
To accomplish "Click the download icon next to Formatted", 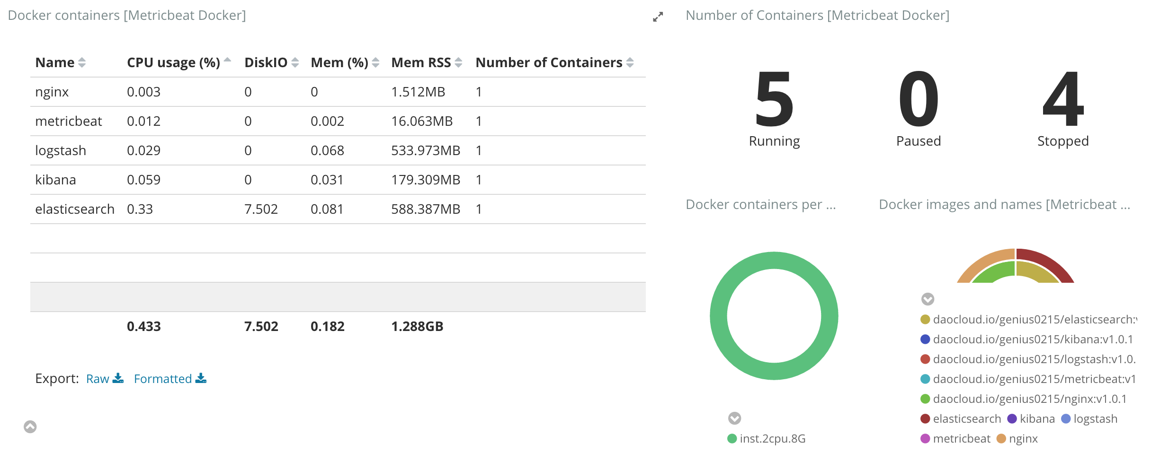I will point(201,378).
